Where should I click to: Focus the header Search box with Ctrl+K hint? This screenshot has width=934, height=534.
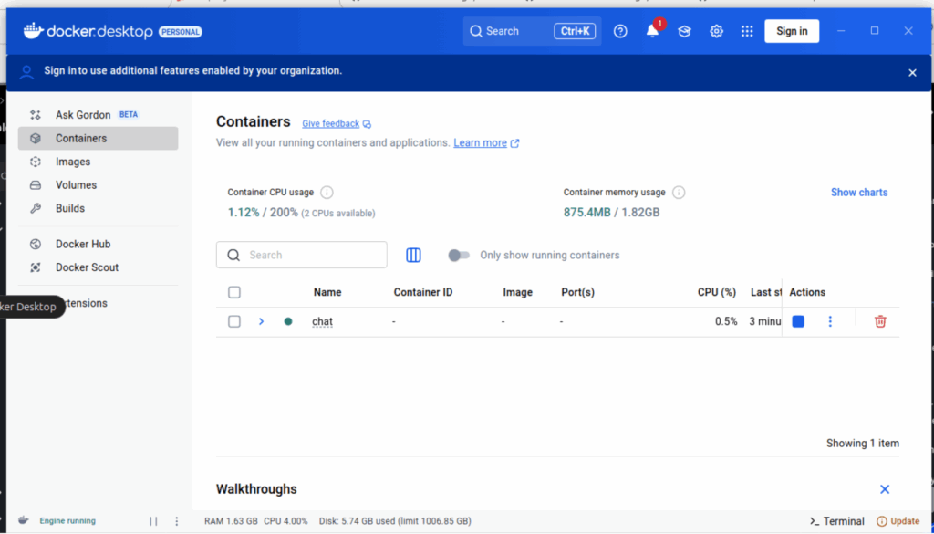pos(532,31)
